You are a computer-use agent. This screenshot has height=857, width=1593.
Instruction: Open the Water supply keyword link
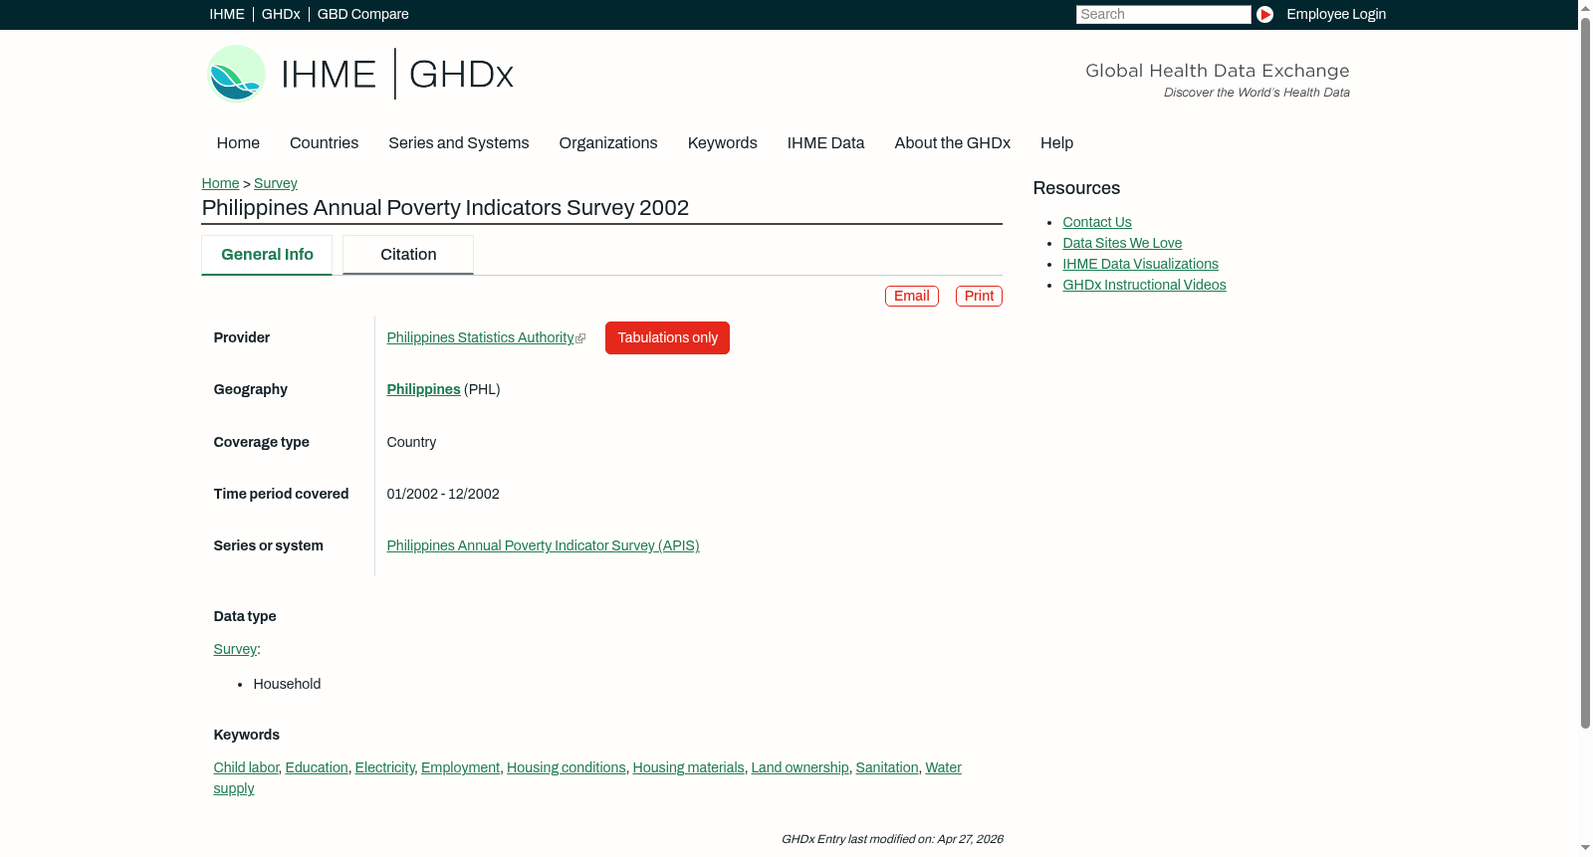click(x=943, y=767)
